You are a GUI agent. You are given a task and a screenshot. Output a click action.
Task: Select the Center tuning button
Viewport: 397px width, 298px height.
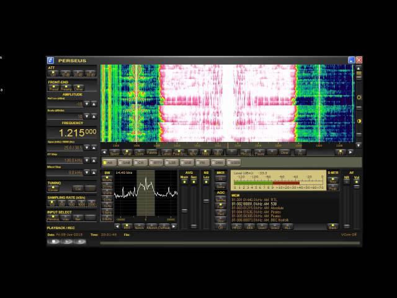tap(53, 189)
